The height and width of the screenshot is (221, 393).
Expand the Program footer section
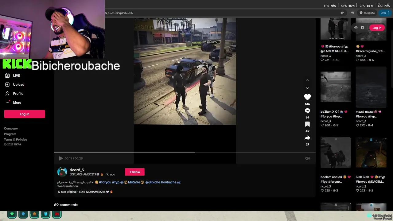tap(10, 134)
